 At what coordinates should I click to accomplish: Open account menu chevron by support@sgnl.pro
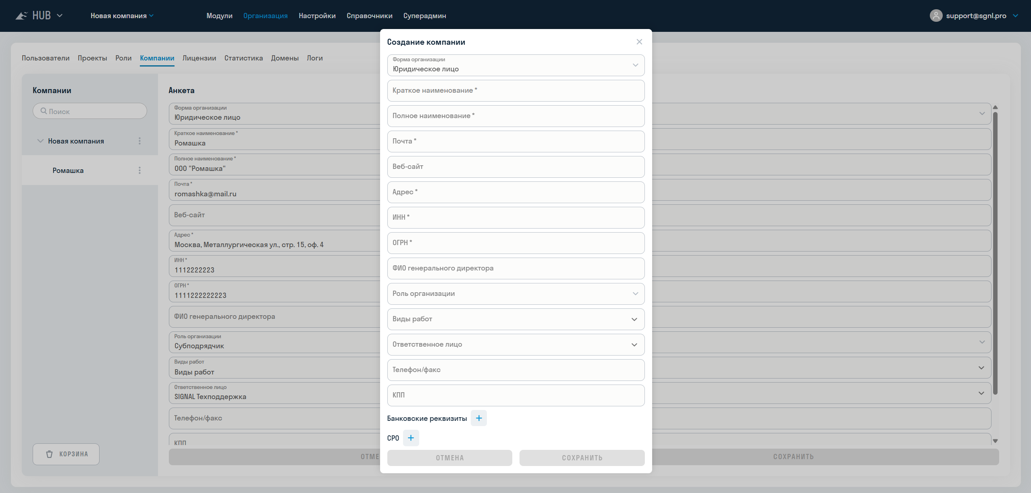pos(1015,16)
